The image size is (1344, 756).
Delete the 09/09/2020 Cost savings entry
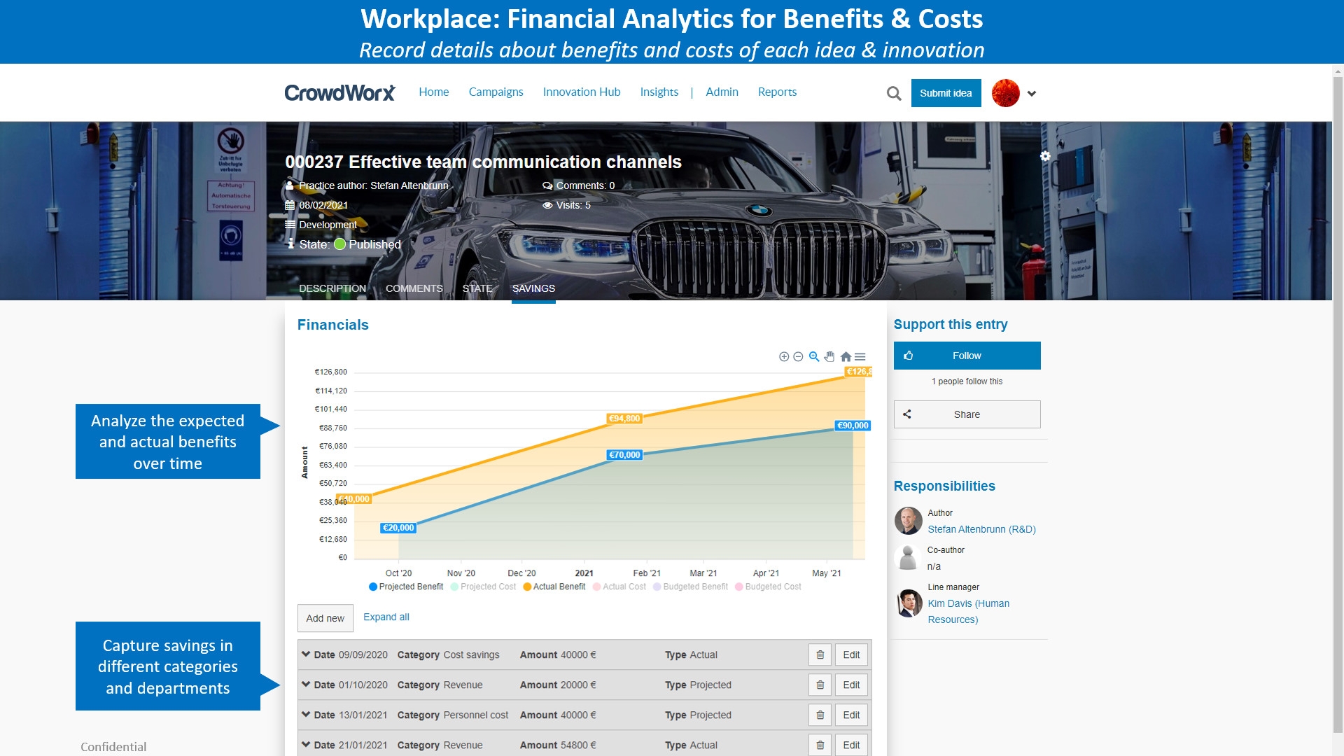point(820,655)
